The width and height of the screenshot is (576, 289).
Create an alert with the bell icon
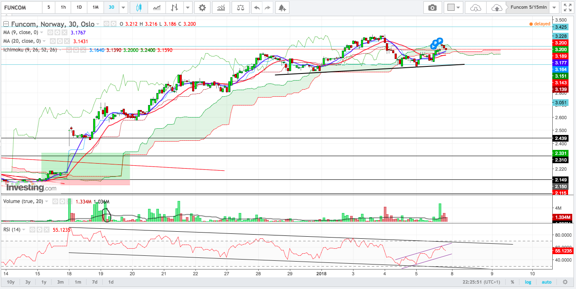point(282,7)
